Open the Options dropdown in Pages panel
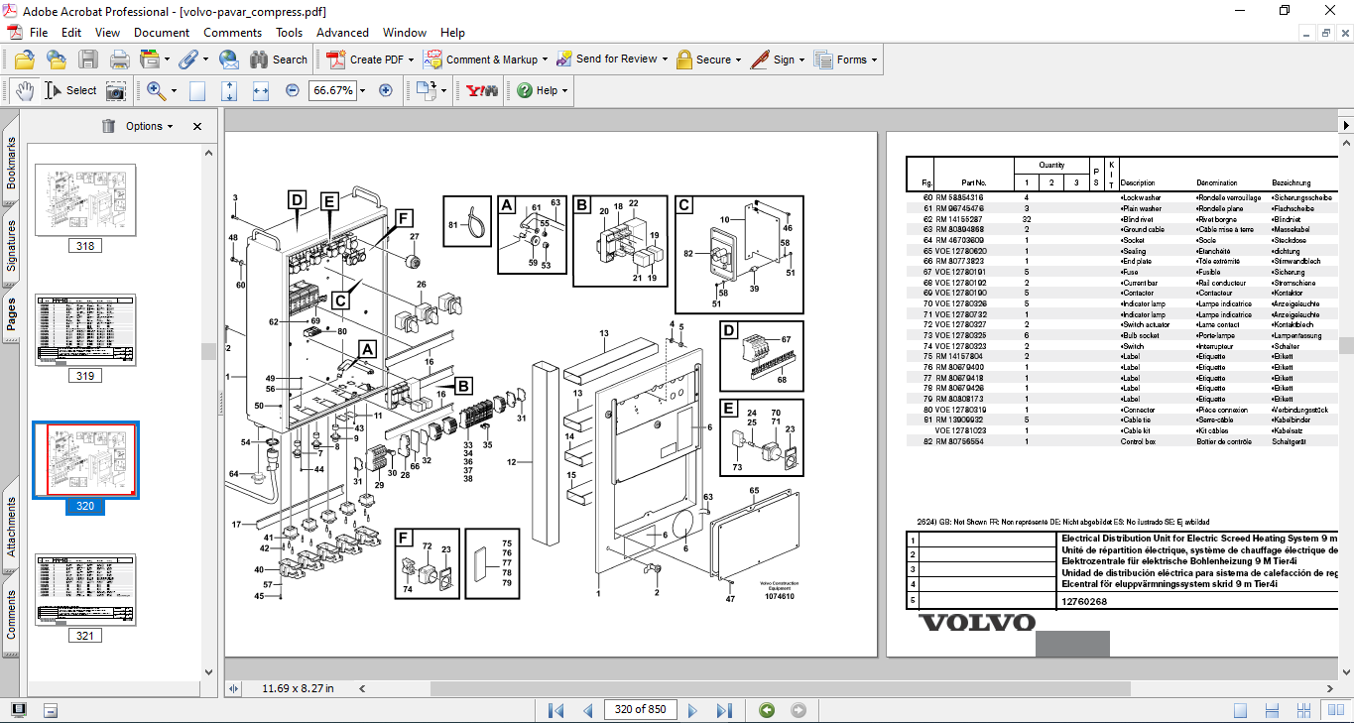 click(x=150, y=126)
